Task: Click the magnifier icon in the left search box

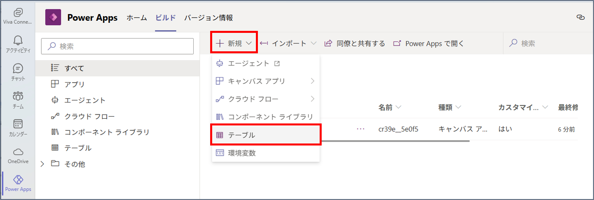Action: pos(51,46)
